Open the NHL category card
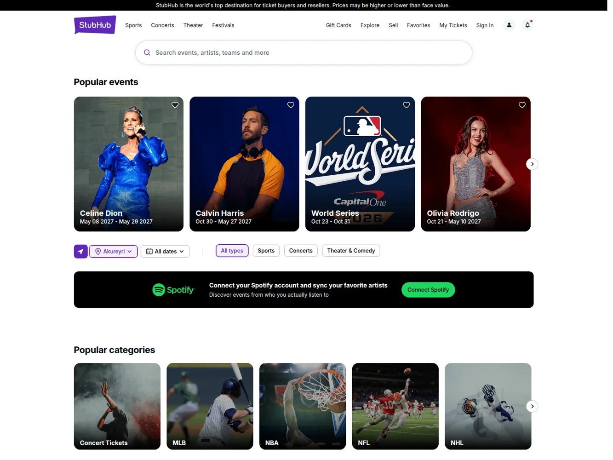Image resolution: width=613 pixels, height=460 pixels. coord(488,407)
